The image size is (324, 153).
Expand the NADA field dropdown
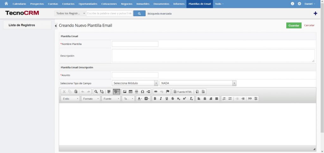pos(198,83)
